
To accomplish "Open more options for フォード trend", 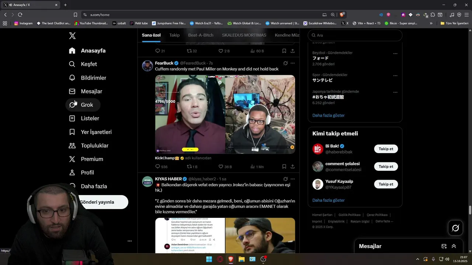I will 395,54.
